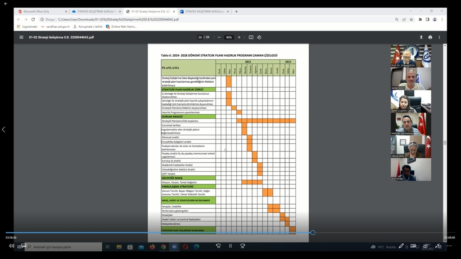The height and width of the screenshot is (259, 461).
Task: Mute the video volume
Action: click(11, 246)
